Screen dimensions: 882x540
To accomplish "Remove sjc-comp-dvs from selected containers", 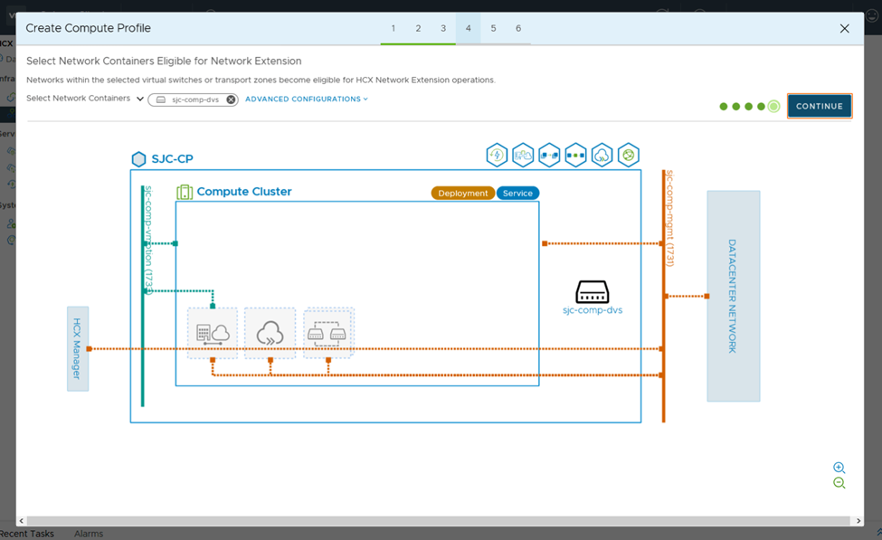I will 231,99.
